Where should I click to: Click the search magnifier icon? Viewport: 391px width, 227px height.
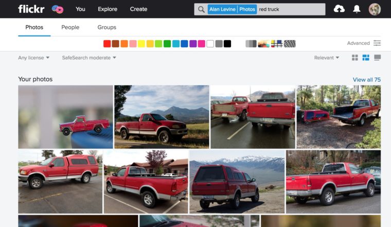click(201, 9)
